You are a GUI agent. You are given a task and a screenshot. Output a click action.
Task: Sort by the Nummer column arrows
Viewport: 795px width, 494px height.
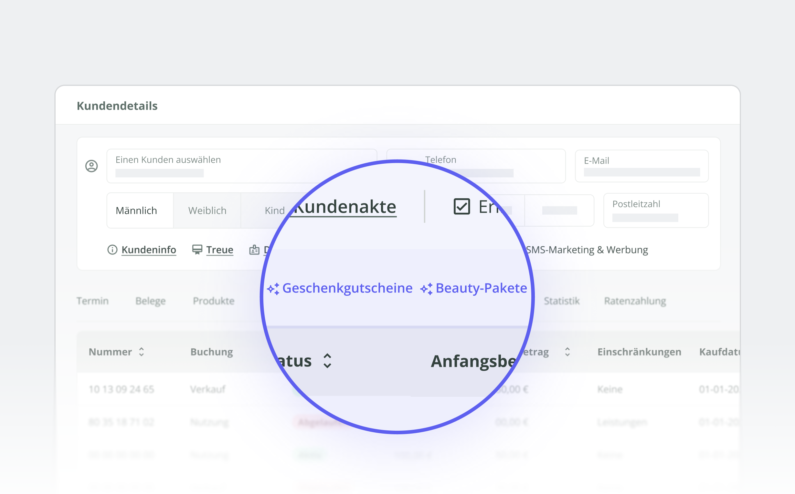click(141, 352)
